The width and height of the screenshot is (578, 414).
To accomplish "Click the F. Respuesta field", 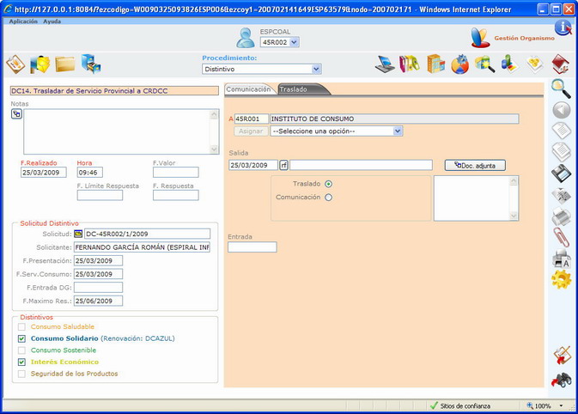I will 176,195.
